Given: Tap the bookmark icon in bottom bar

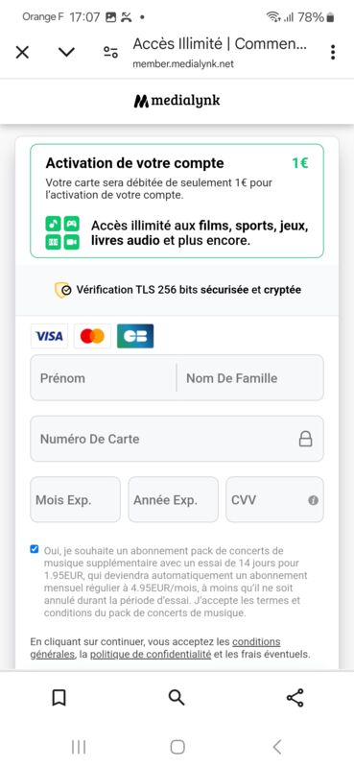Looking at the screenshot, I should point(59,698).
